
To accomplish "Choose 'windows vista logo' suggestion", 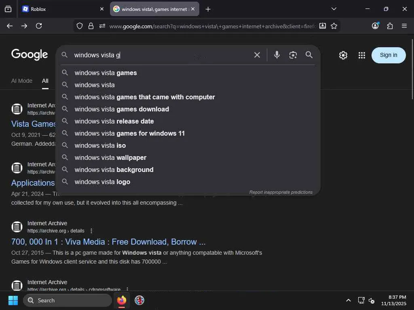I will [188, 182].
